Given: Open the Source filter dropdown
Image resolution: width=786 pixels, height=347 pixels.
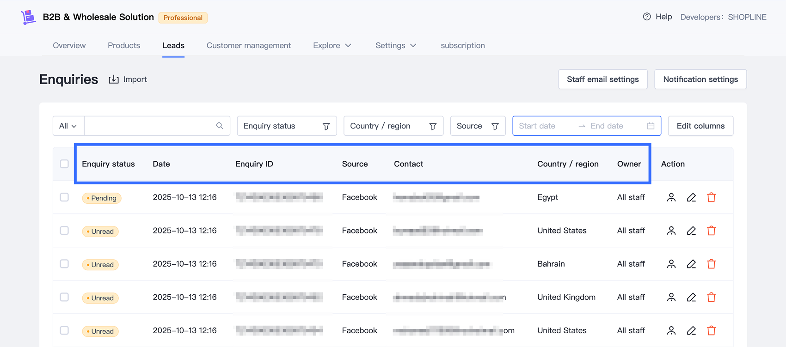Looking at the screenshot, I should [478, 126].
